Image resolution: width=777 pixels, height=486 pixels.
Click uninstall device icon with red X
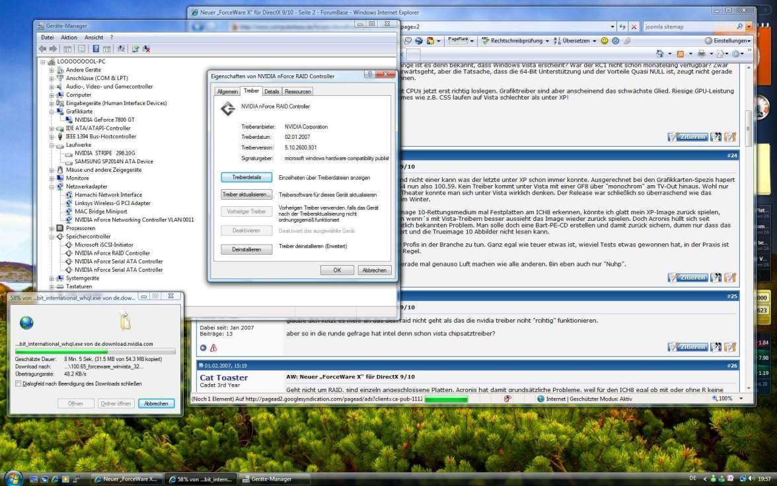click(x=146, y=49)
